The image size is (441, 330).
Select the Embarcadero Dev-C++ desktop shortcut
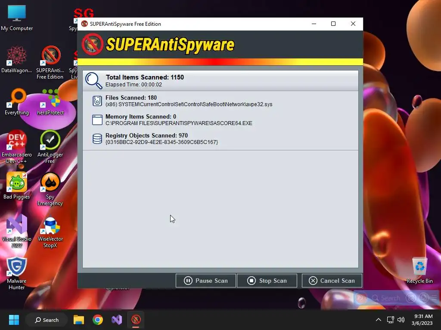tap(17, 147)
